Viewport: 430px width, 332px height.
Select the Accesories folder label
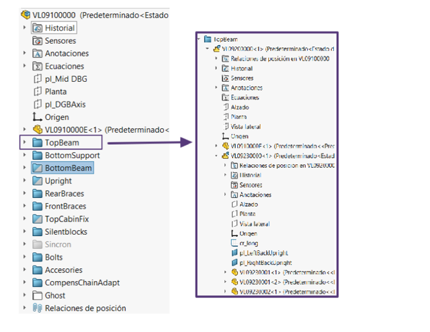pos(64,270)
